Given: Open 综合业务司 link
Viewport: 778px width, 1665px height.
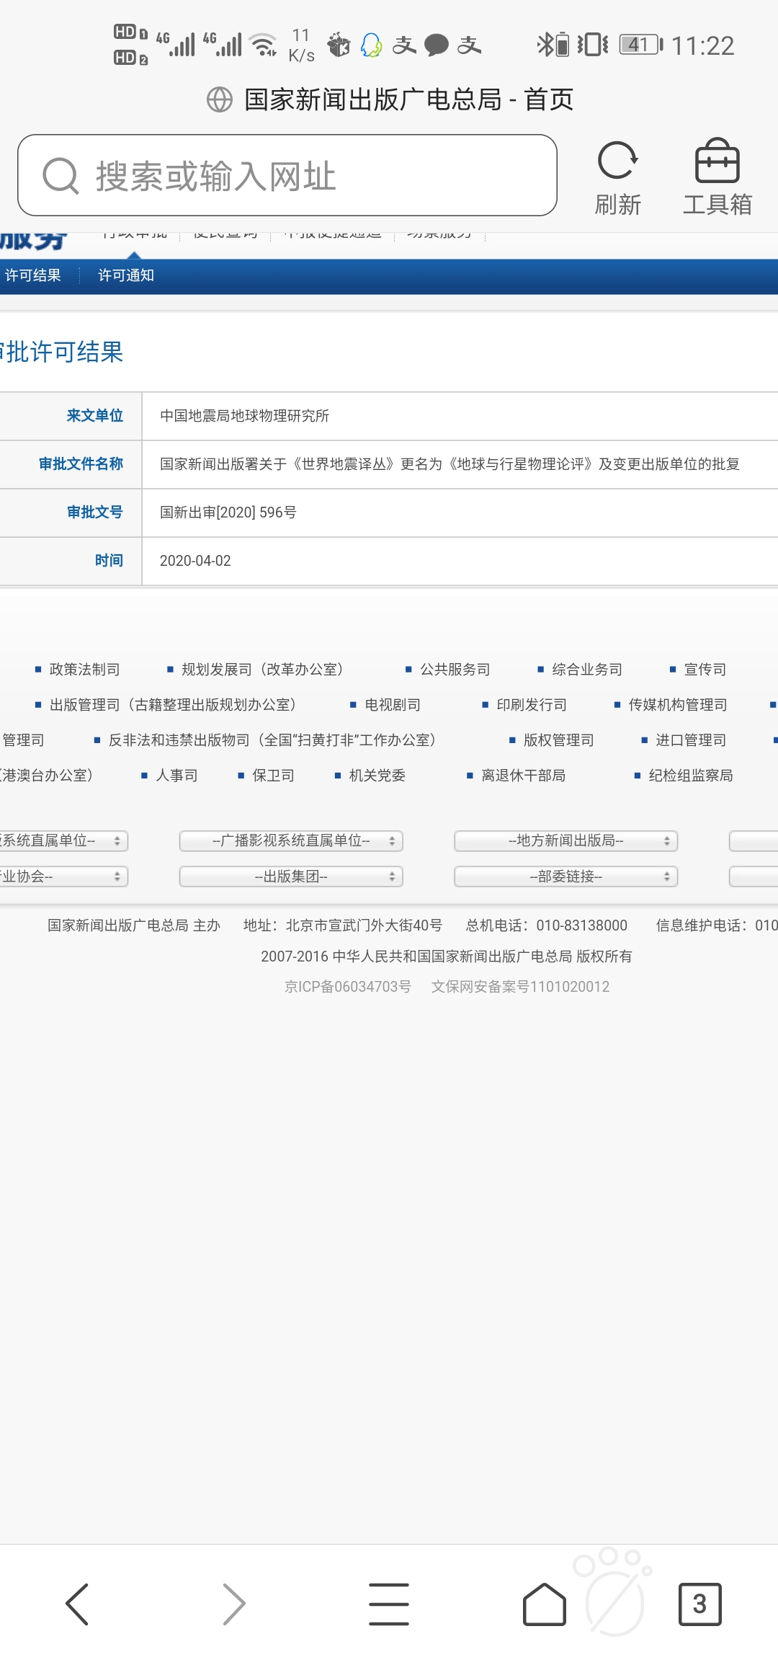Looking at the screenshot, I should tap(587, 670).
